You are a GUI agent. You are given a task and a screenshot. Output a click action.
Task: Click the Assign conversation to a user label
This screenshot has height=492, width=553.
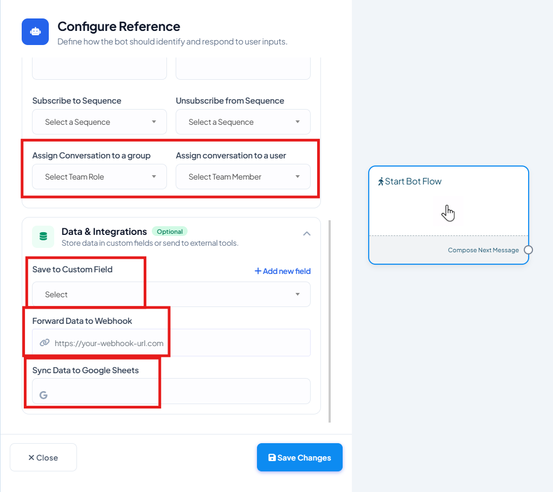click(231, 156)
